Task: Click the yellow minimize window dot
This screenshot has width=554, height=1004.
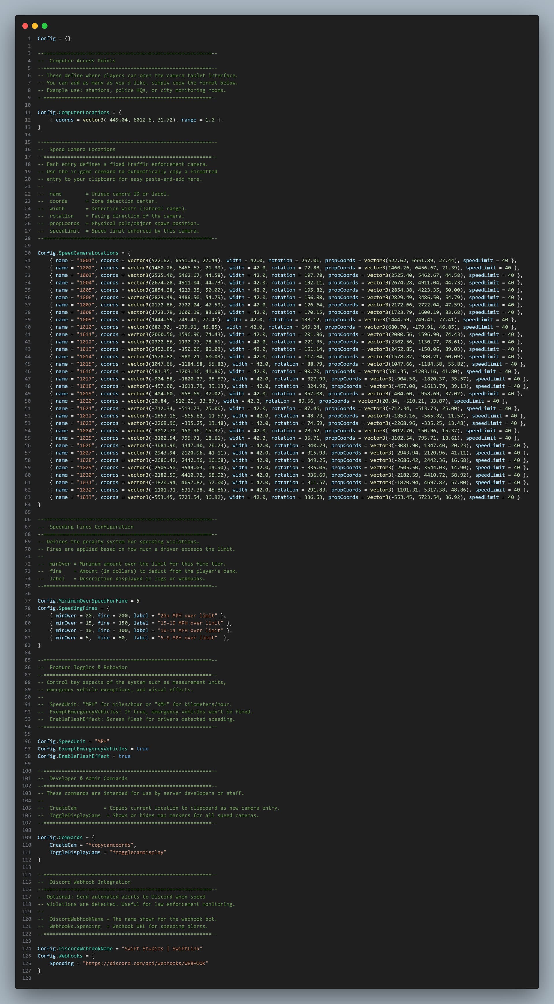Action: pyautogui.click(x=35, y=26)
